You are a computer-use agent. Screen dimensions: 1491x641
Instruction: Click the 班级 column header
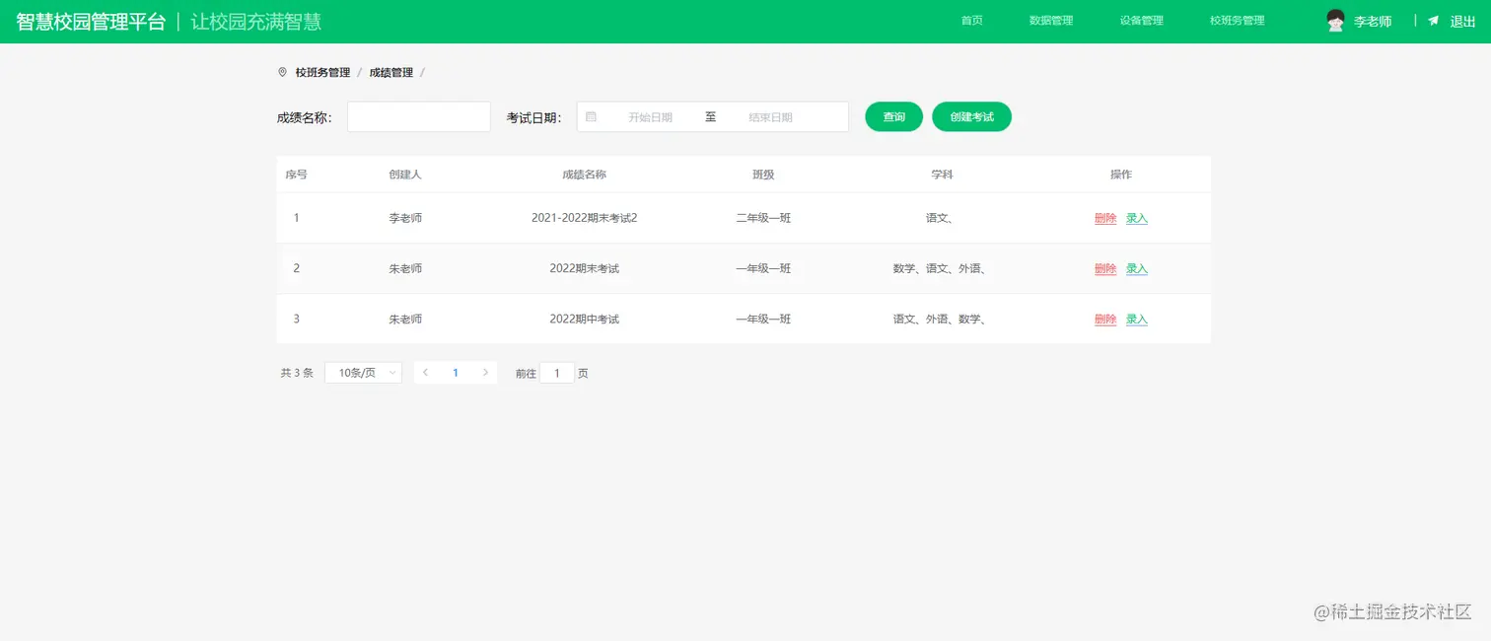[763, 174]
